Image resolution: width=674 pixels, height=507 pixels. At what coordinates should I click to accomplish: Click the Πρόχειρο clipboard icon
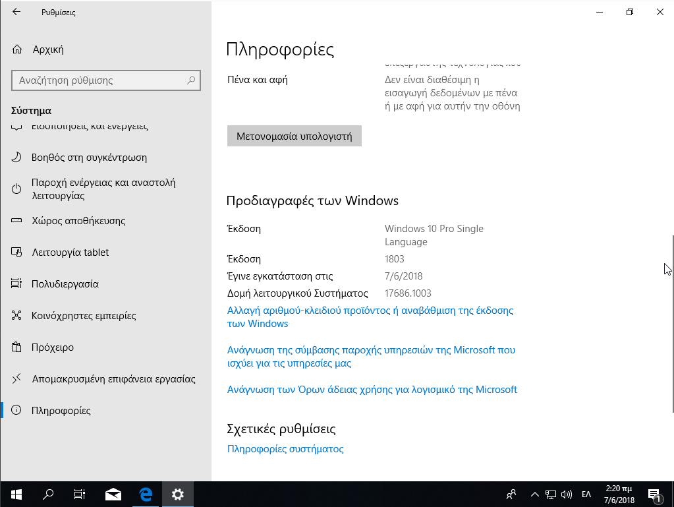tap(16, 347)
